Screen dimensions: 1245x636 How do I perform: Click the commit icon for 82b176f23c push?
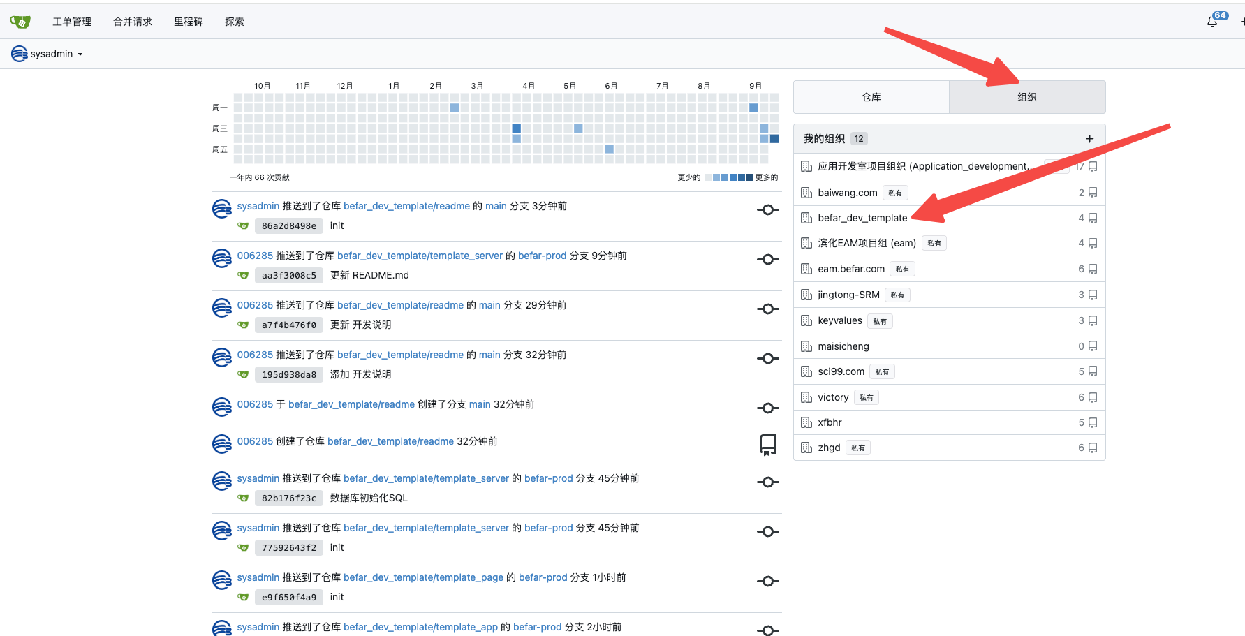click(768, 482)
